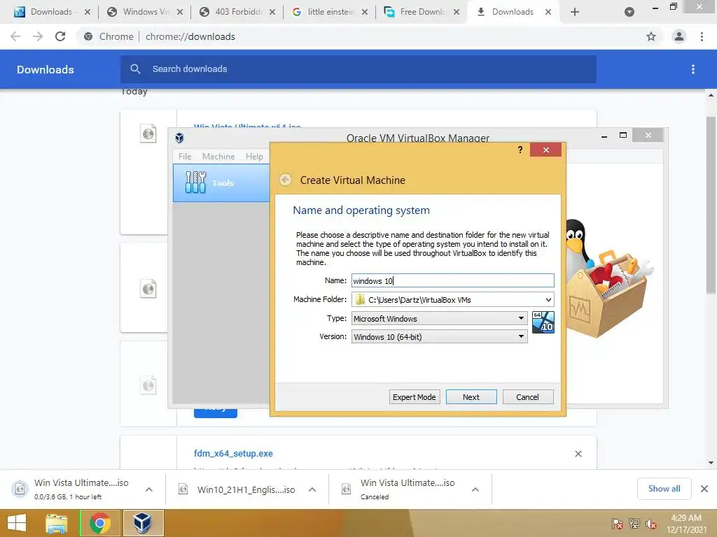This screenshot has height=537, width=717.
Task: Open a new Chrome tab
Action: [x=575, y=12]
